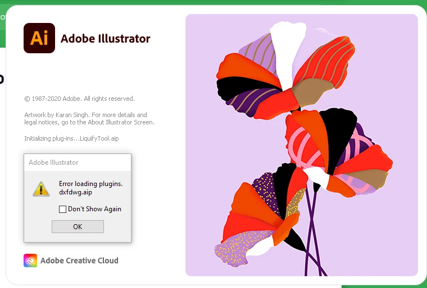Click the "© 1987-2020 Adobe" copyright line
This screenshot has width=427, height=288.
[x=80, y=99]
